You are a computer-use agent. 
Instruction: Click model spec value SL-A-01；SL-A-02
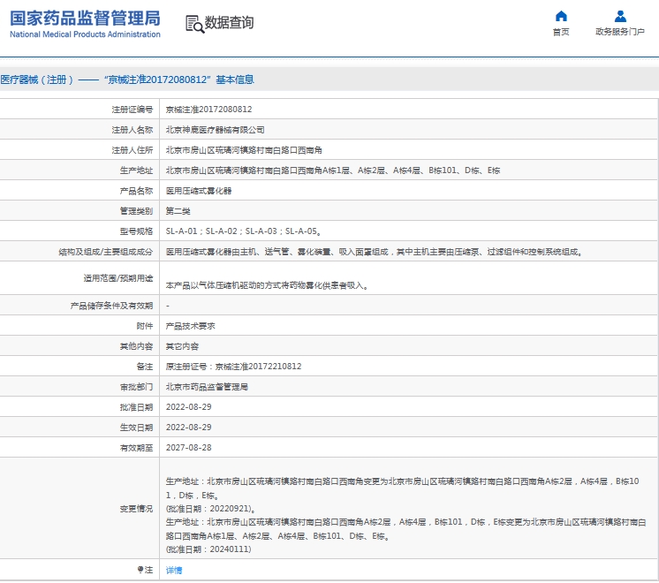coord(244,231)
